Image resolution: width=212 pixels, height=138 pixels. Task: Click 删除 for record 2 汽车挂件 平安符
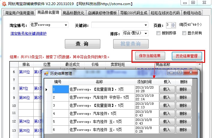183,97
